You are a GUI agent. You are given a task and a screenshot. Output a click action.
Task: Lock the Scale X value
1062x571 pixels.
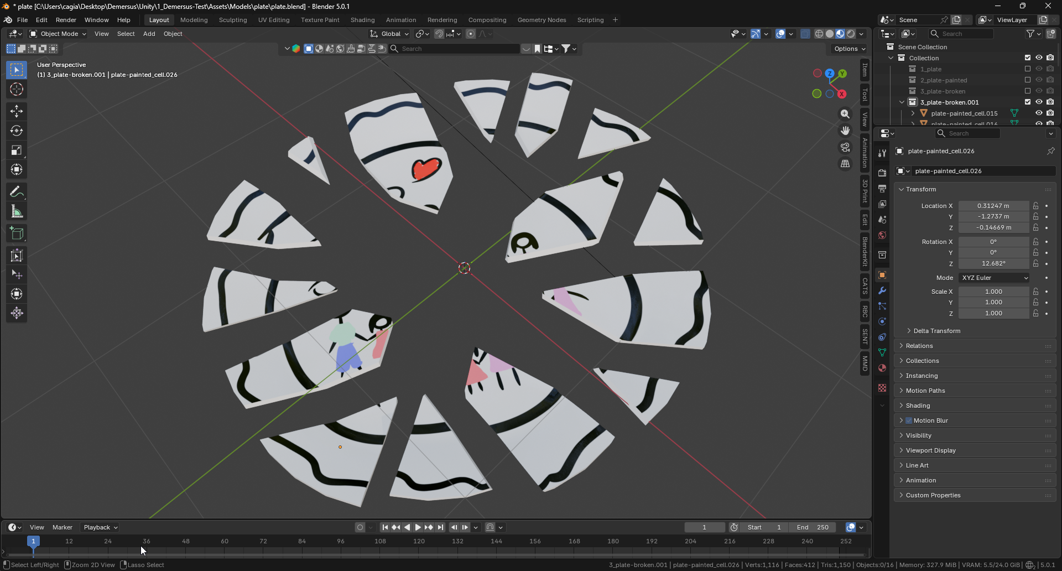[1035, 292]
